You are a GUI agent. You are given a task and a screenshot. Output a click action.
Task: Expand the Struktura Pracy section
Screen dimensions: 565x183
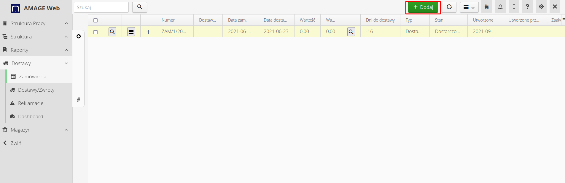point(36,23)
